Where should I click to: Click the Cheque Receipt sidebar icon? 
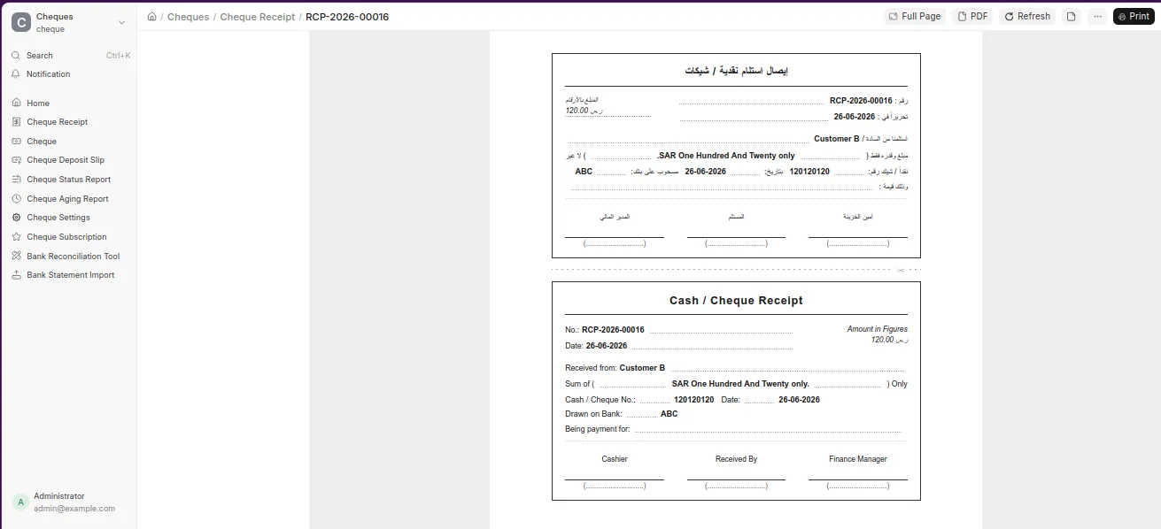(17, 122)
